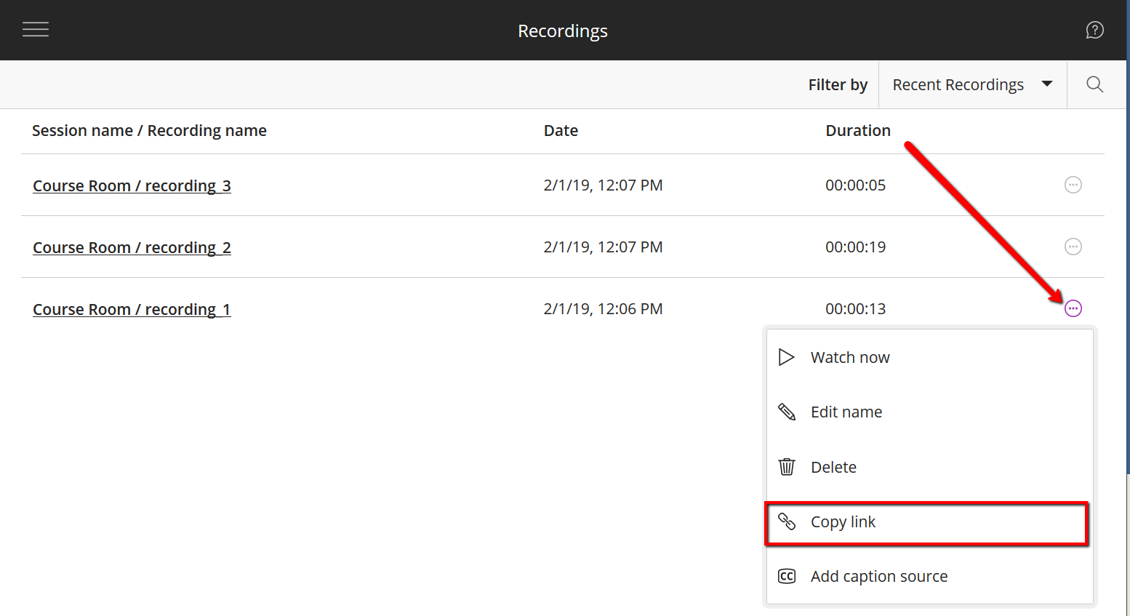Viewport: 1130px width, 616px height.
Task: Click the pencil icon beside Edit name
Action: (x=787, y=412)
